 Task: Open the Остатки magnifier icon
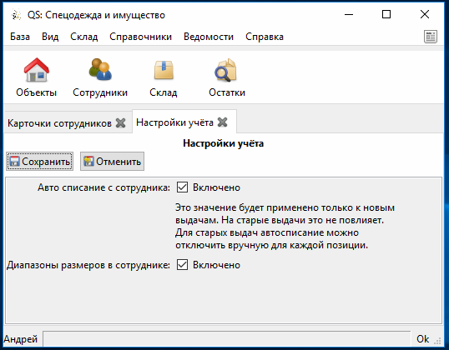pyautogui.click(x=226, y=70)
